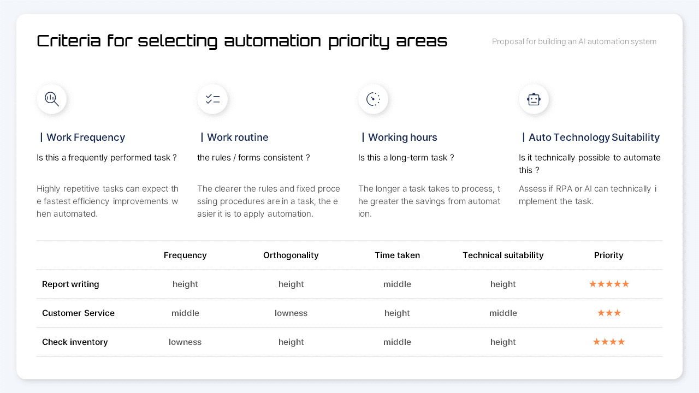Click the four-star rating for Check inventory

tap(609, 342)
